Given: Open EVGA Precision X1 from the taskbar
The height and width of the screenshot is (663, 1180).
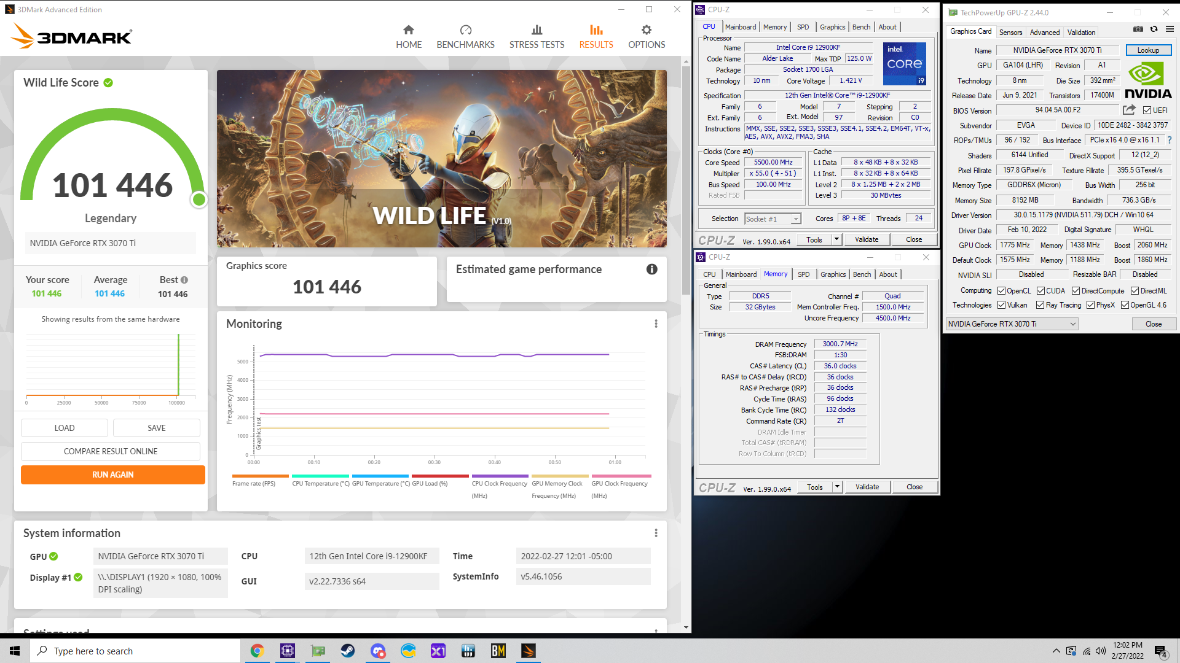Looking at the screenshot, I should (x=438, y=651).
